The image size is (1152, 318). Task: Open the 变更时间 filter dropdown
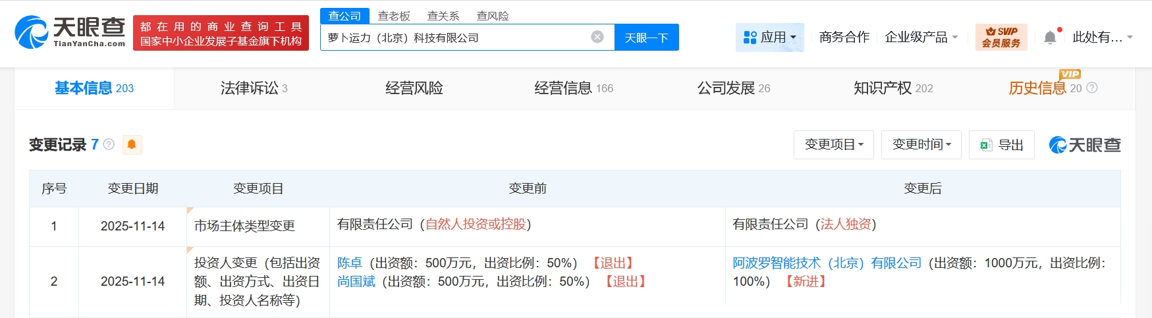pyautogui.click(x=921, y=145)
